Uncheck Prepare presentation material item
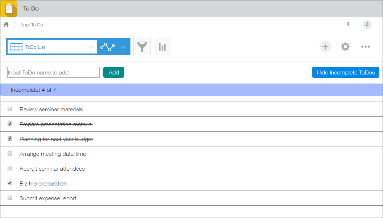 [9, 124]
